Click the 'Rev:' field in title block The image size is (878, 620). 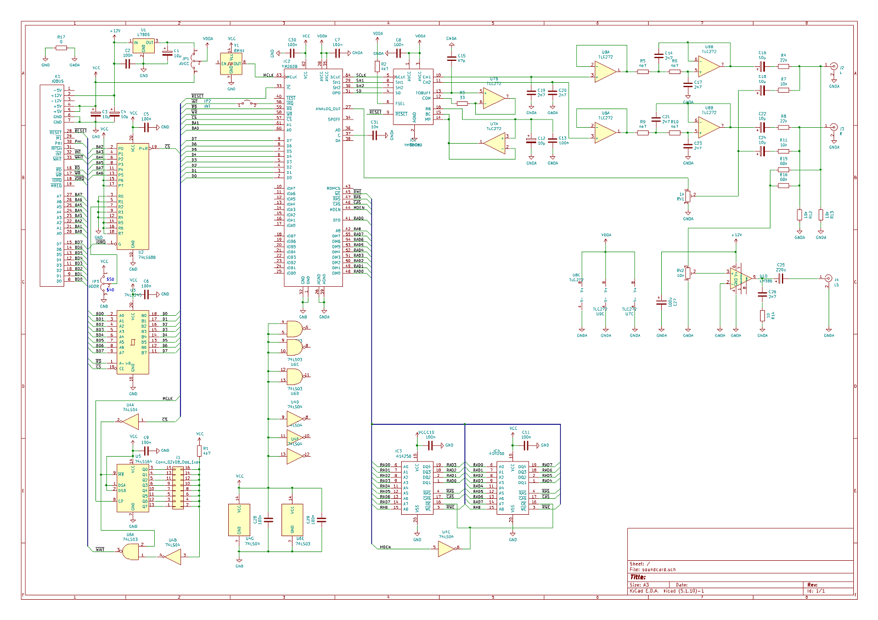coord(812,585)
